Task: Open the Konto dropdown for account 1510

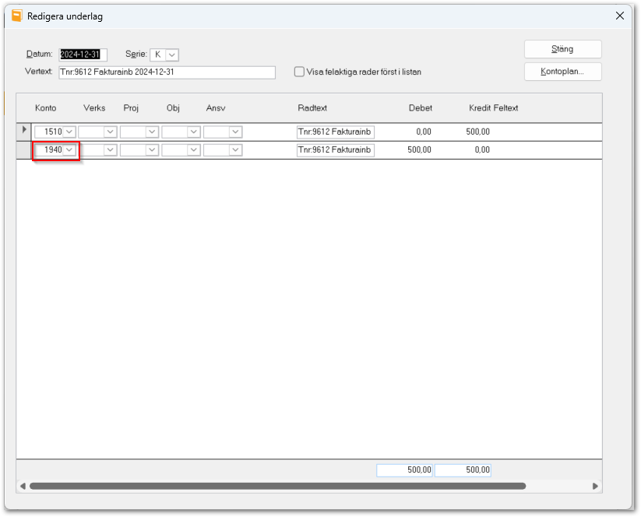Action: tap(69, 132)
